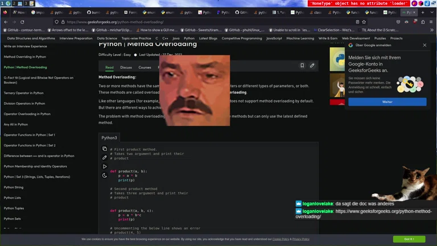Toggle code theme with moon icon
The width and height of the screenshot is (437, 246).
pyautogui.click(x=105, y=175)
